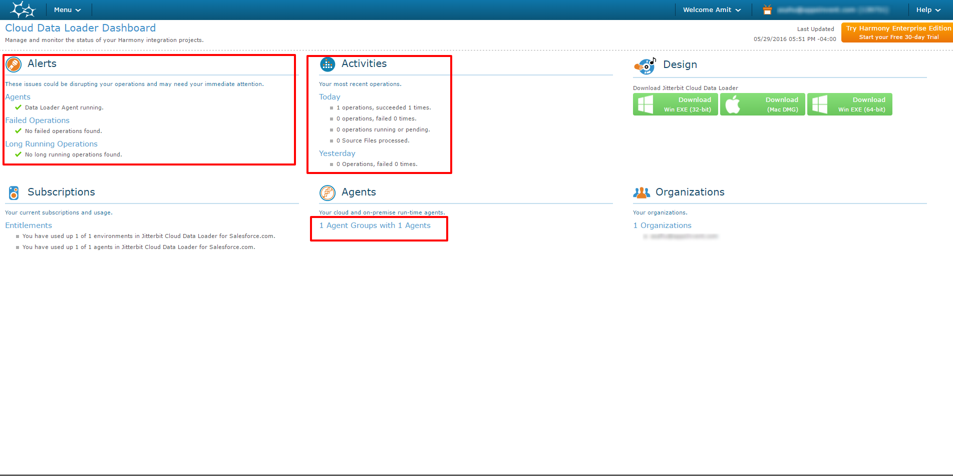Viewport: 953px width, 476px height.
Task: Click Apple logo on the Mac download button
Action: [x=733, y=104]
